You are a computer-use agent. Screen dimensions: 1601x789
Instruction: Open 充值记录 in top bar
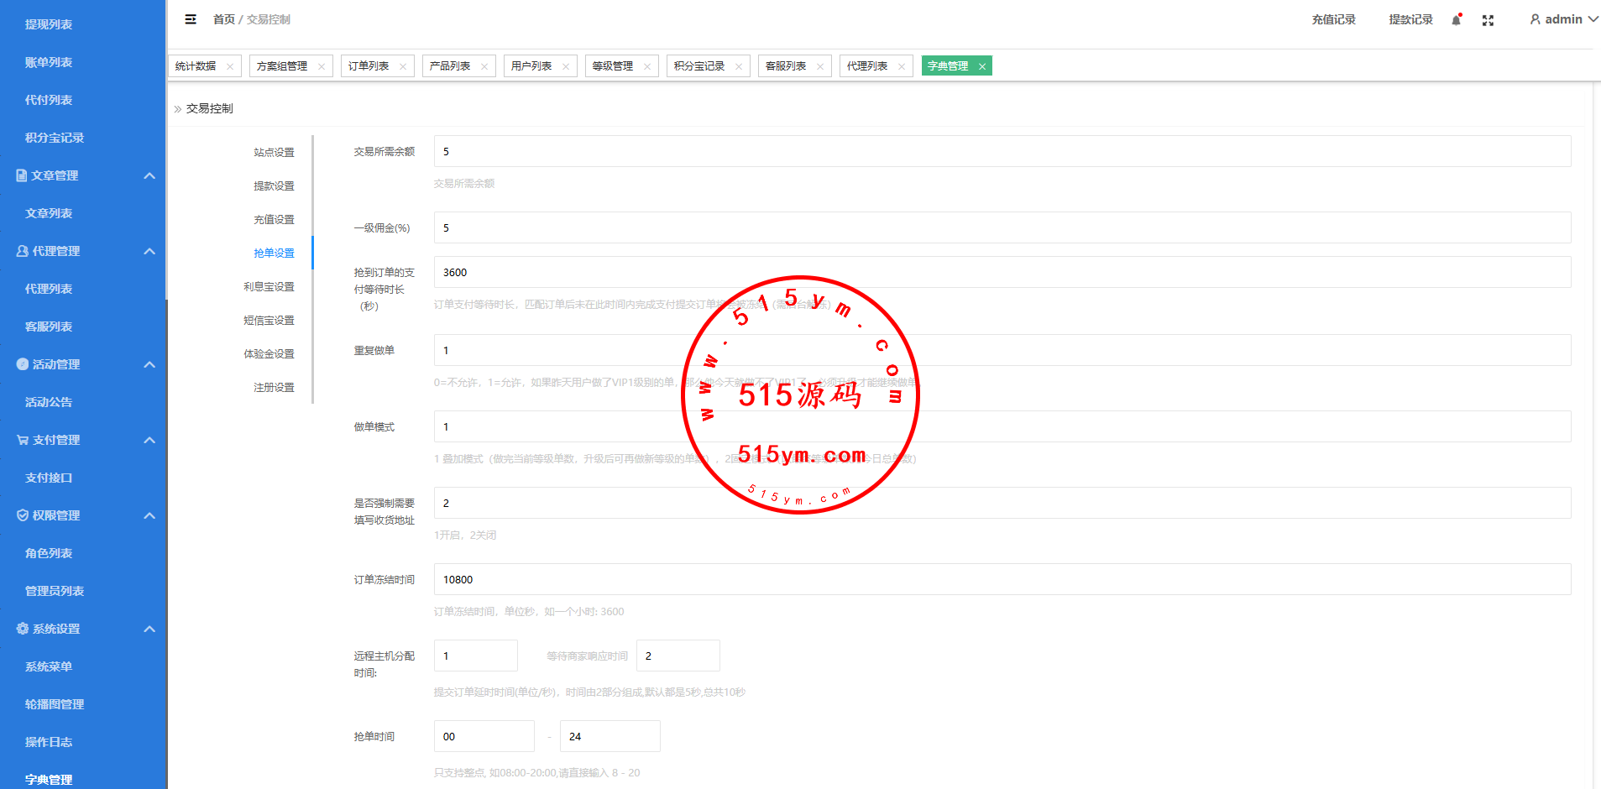1333,19
